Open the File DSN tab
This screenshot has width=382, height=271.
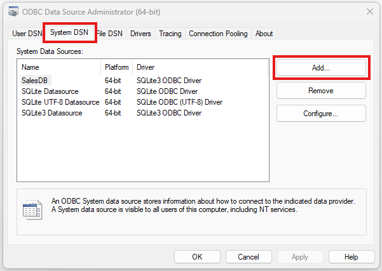click(x=111, y=34)
